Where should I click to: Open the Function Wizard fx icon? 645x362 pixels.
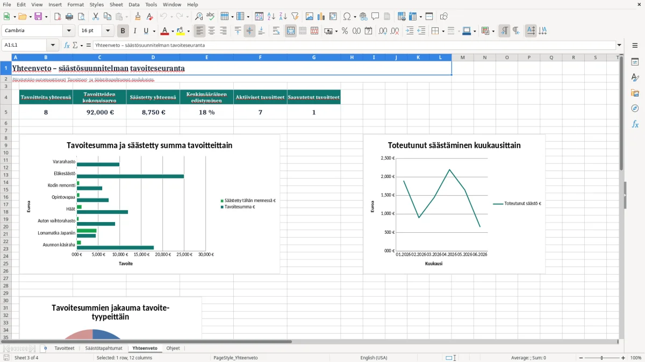tap(67, 45)
